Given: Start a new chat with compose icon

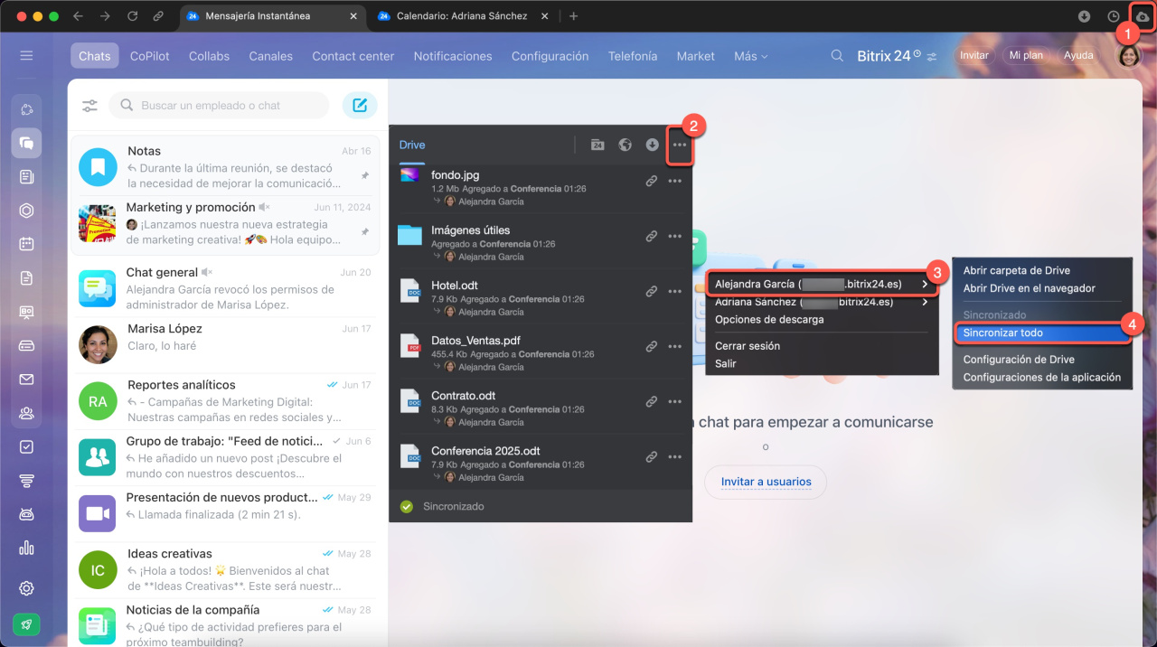Looking at the screenshot, I should click(360, 105).
